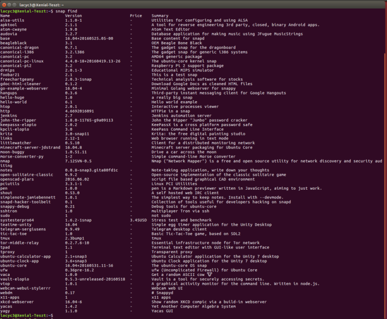Viewport: 387px width, 319px height.
Task: Click the 'beagleblack' package name
Action: (x=14, y=43)
